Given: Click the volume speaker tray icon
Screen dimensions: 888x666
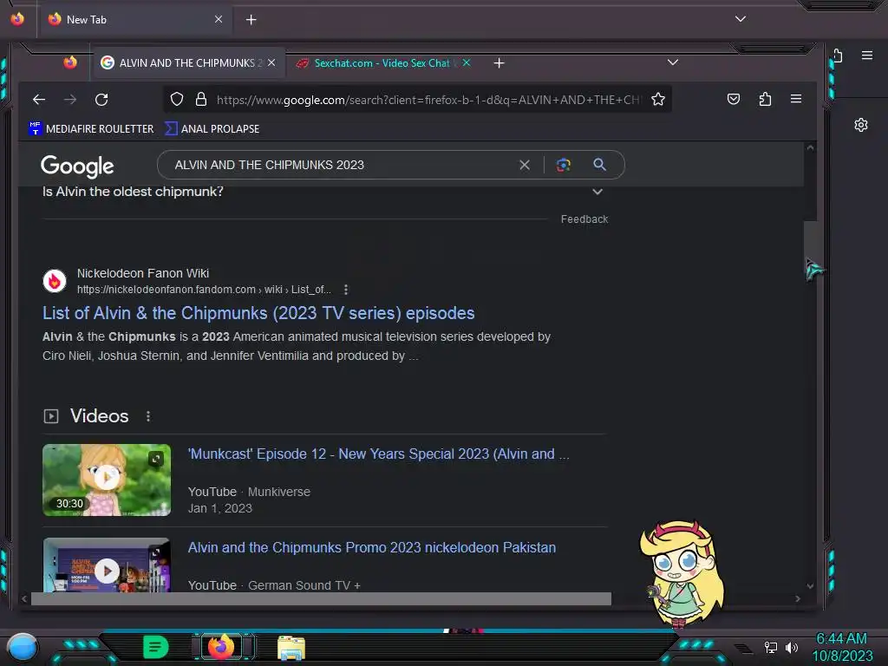Looking at the screenshot, I should coord(791,647).
